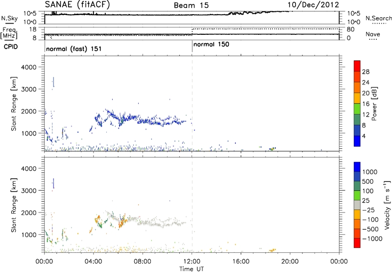The image size is (392, 272).
Task: Click the green 25–100 Velocity color segment
Action: (x=357, y=195)
